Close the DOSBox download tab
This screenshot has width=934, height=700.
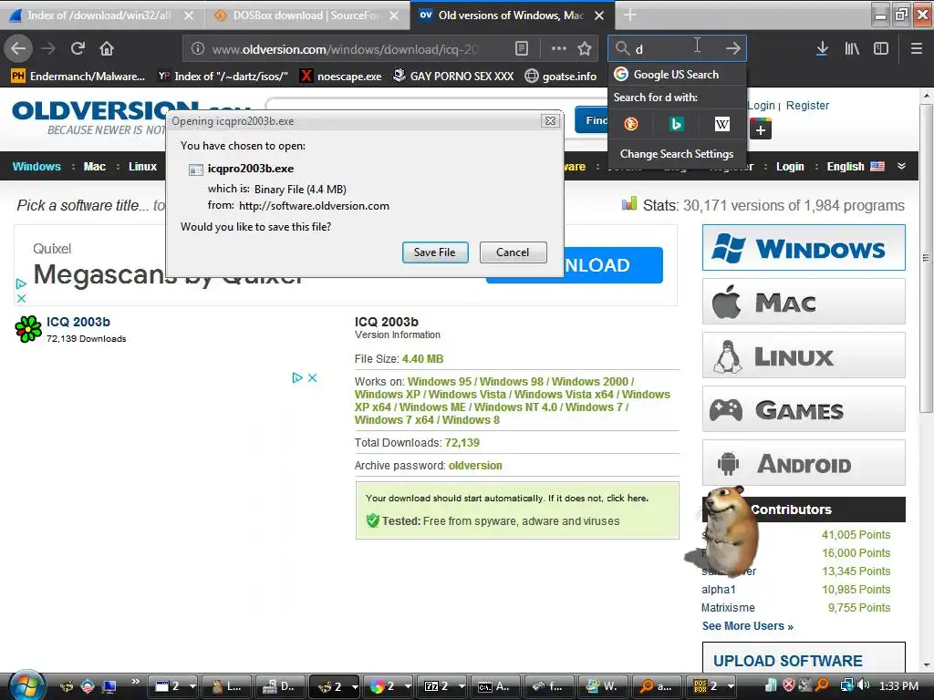point(394,15)
